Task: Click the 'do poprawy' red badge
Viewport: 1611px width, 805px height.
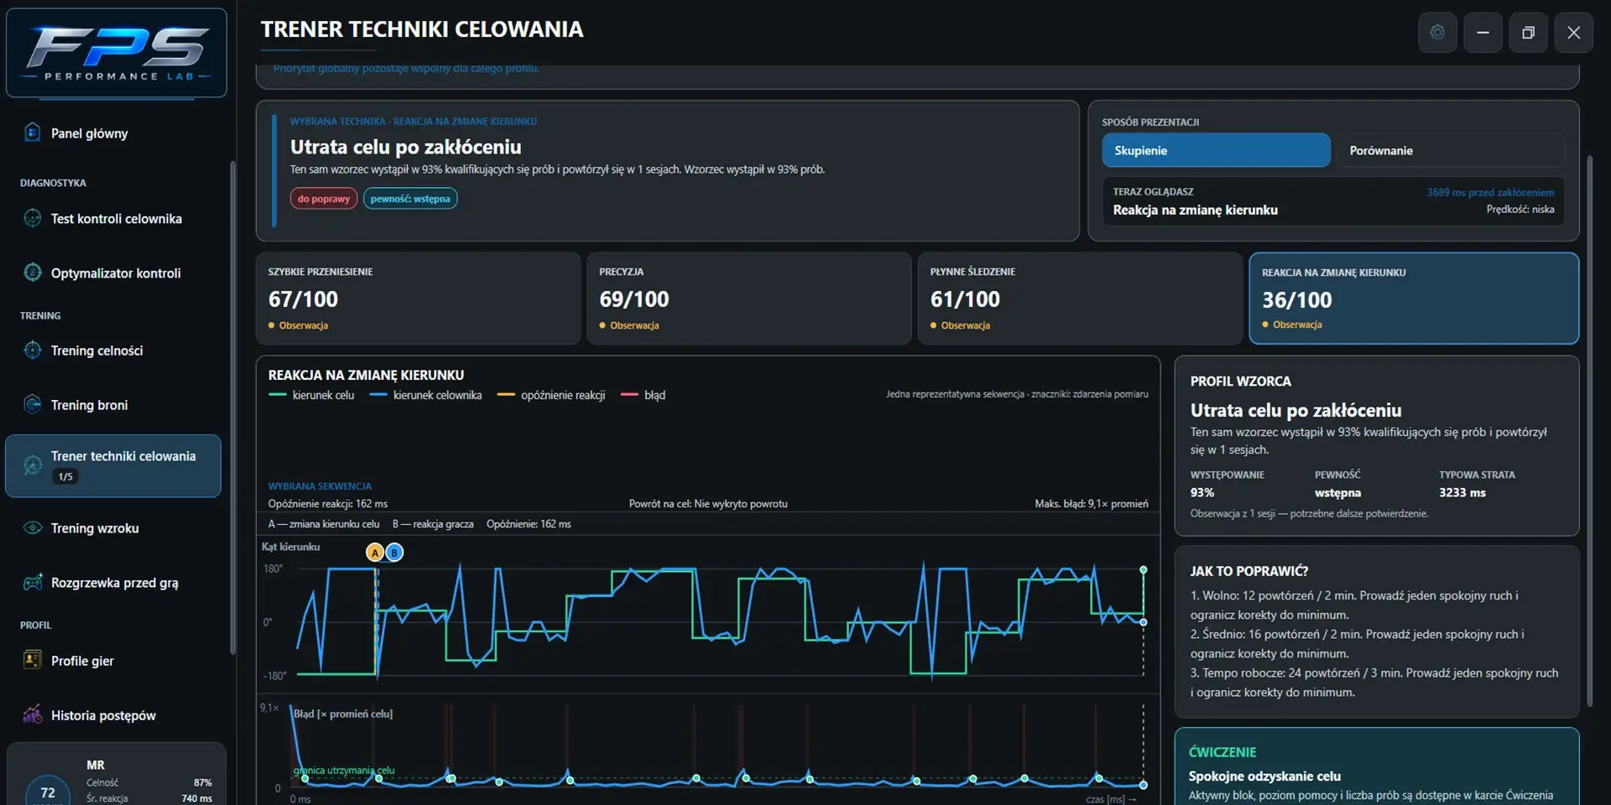Action: point(324,199)
